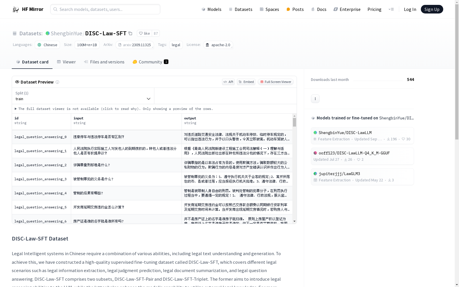The height and width of the screenshot is (287, 459).
Task: Open ooff123/DISC-LawLLM-Q4_K_M-GGUF model card
Action: coord(362,156)
